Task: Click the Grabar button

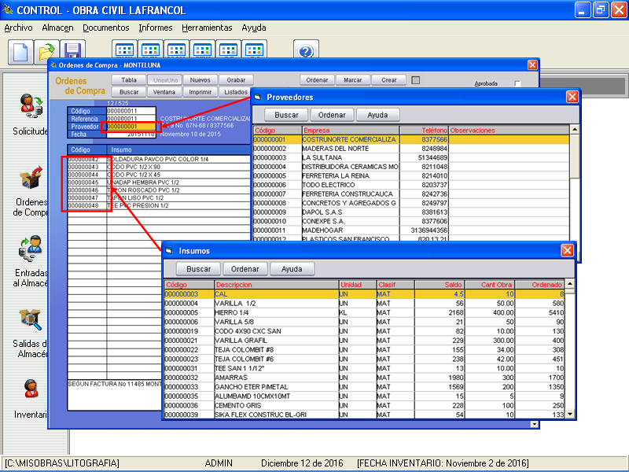Action: [236, 80]
